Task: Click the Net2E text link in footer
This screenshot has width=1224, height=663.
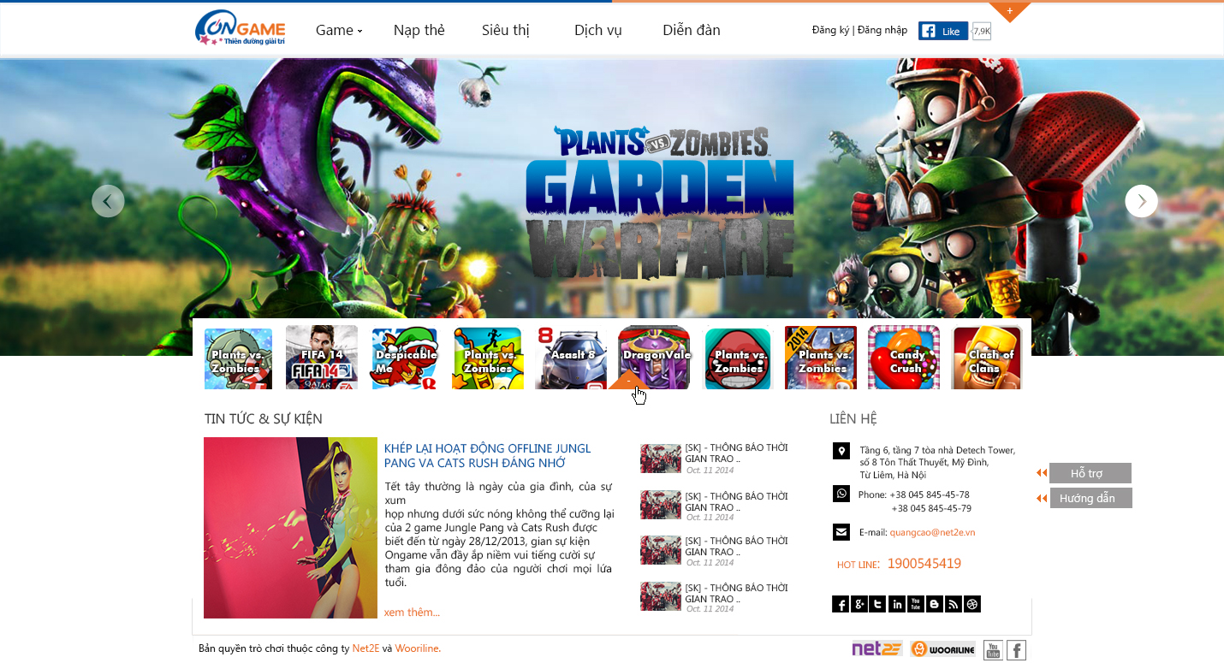Action: pyautogui.click(x=365, y=648)
